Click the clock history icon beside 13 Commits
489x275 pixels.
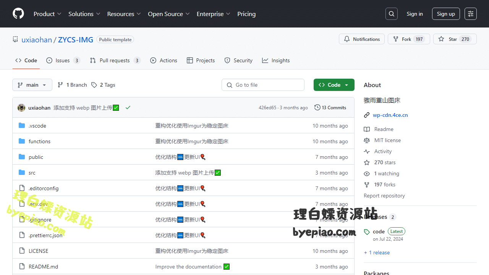click(317, 108)
